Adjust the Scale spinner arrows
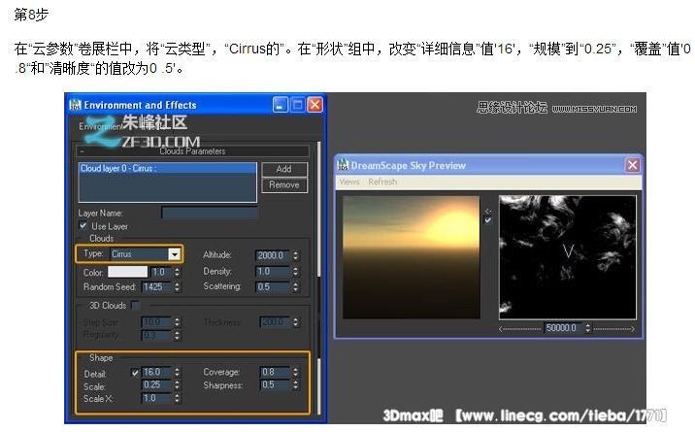Viewport: 695px width, 432px height. point(177,385)
